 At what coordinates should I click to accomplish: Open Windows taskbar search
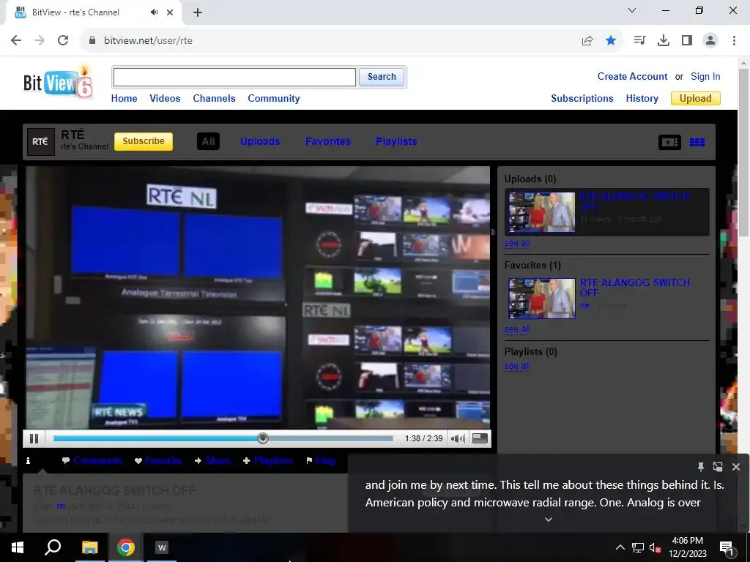pyautogui.click(x=53, y=547)
